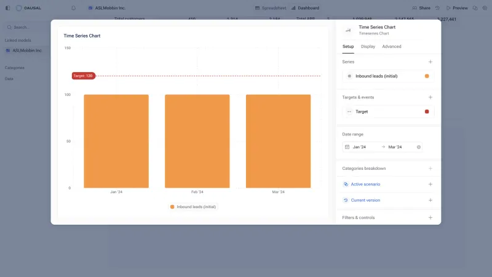Click the Current version link
The height and width of the screenshot is (277, 492).
click(365, 200)
